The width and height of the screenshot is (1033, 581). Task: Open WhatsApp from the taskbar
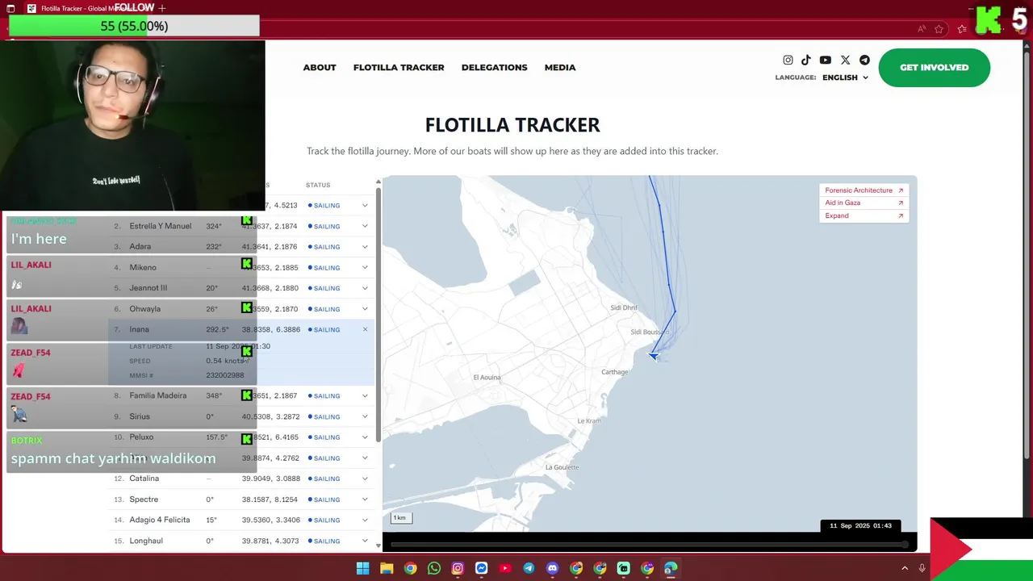(434, 568)
